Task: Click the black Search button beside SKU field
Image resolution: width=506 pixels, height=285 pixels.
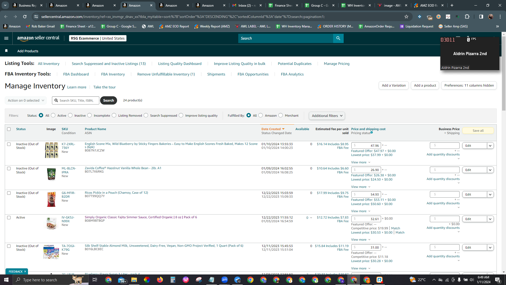Action: click(108, 101)
